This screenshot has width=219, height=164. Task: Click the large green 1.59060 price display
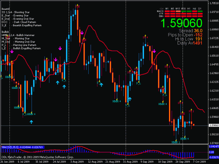click(x=182, y=23)
